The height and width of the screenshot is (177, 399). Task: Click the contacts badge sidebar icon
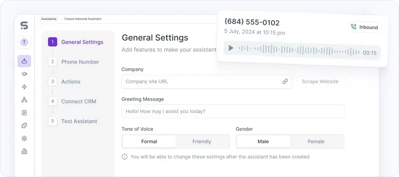24,113
